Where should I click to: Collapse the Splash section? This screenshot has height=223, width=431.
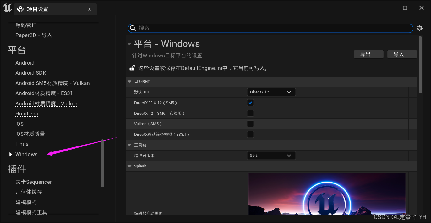click(x=129, y=166)
